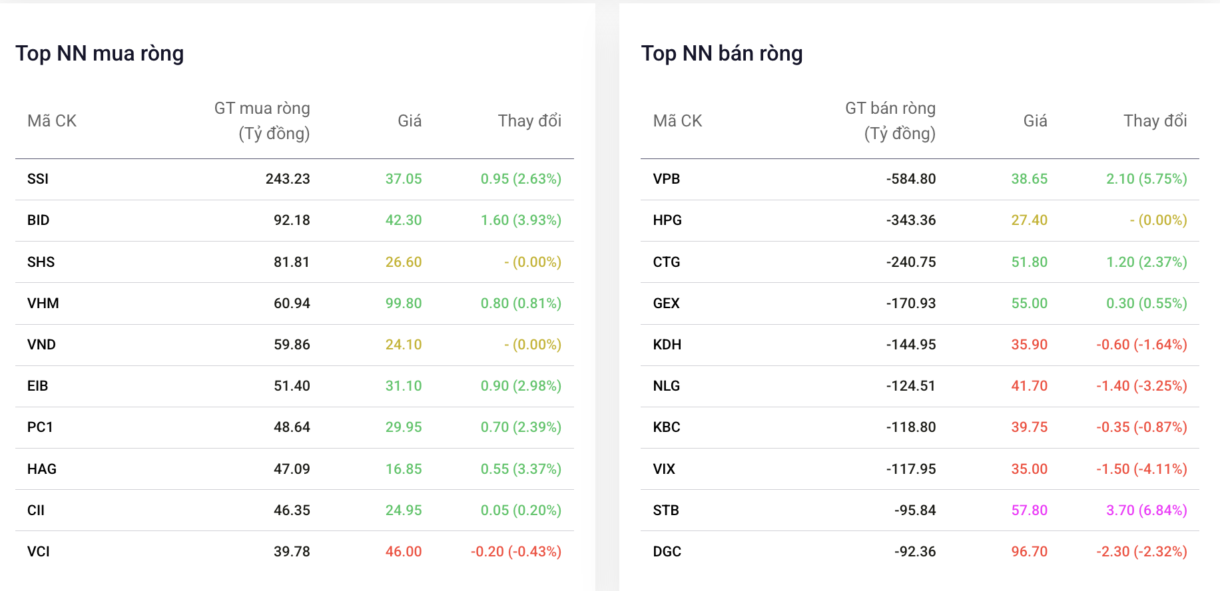Click the PC1 stock code
The image size is (1220, 591).
click(x=40, y=427)
